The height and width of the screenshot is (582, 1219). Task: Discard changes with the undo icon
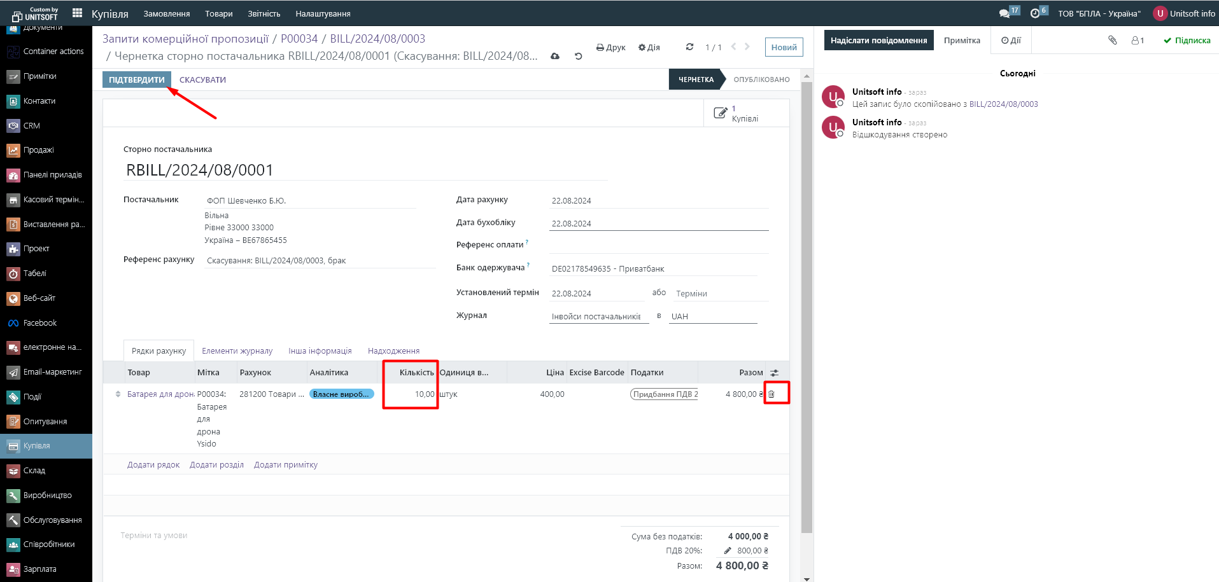click(x=578, y=56)
